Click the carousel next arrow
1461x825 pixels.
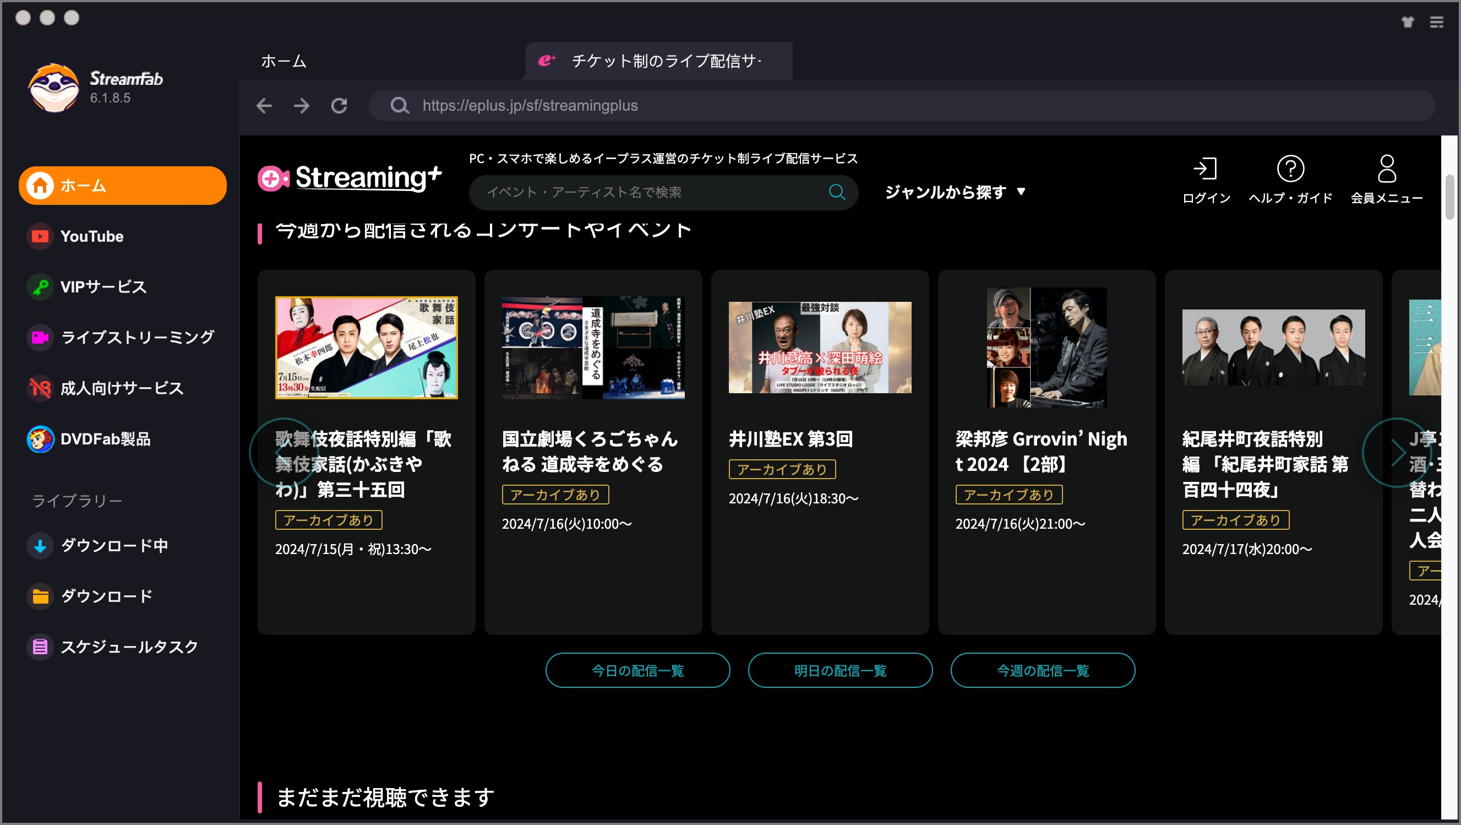click(x=1397, y=452)
